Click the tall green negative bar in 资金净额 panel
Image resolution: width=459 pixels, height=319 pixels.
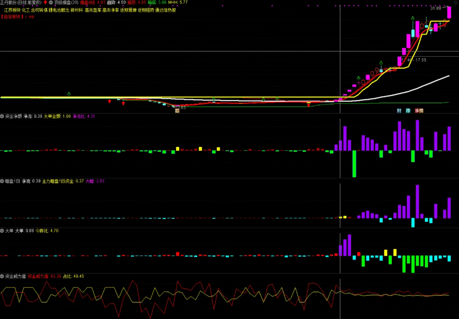354,164
